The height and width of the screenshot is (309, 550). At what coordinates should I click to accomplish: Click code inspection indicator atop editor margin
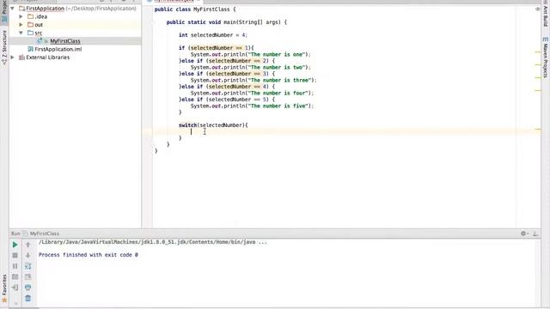pos(537,9)
